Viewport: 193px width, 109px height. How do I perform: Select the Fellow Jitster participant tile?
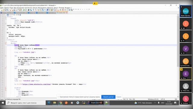click(186, 86)
